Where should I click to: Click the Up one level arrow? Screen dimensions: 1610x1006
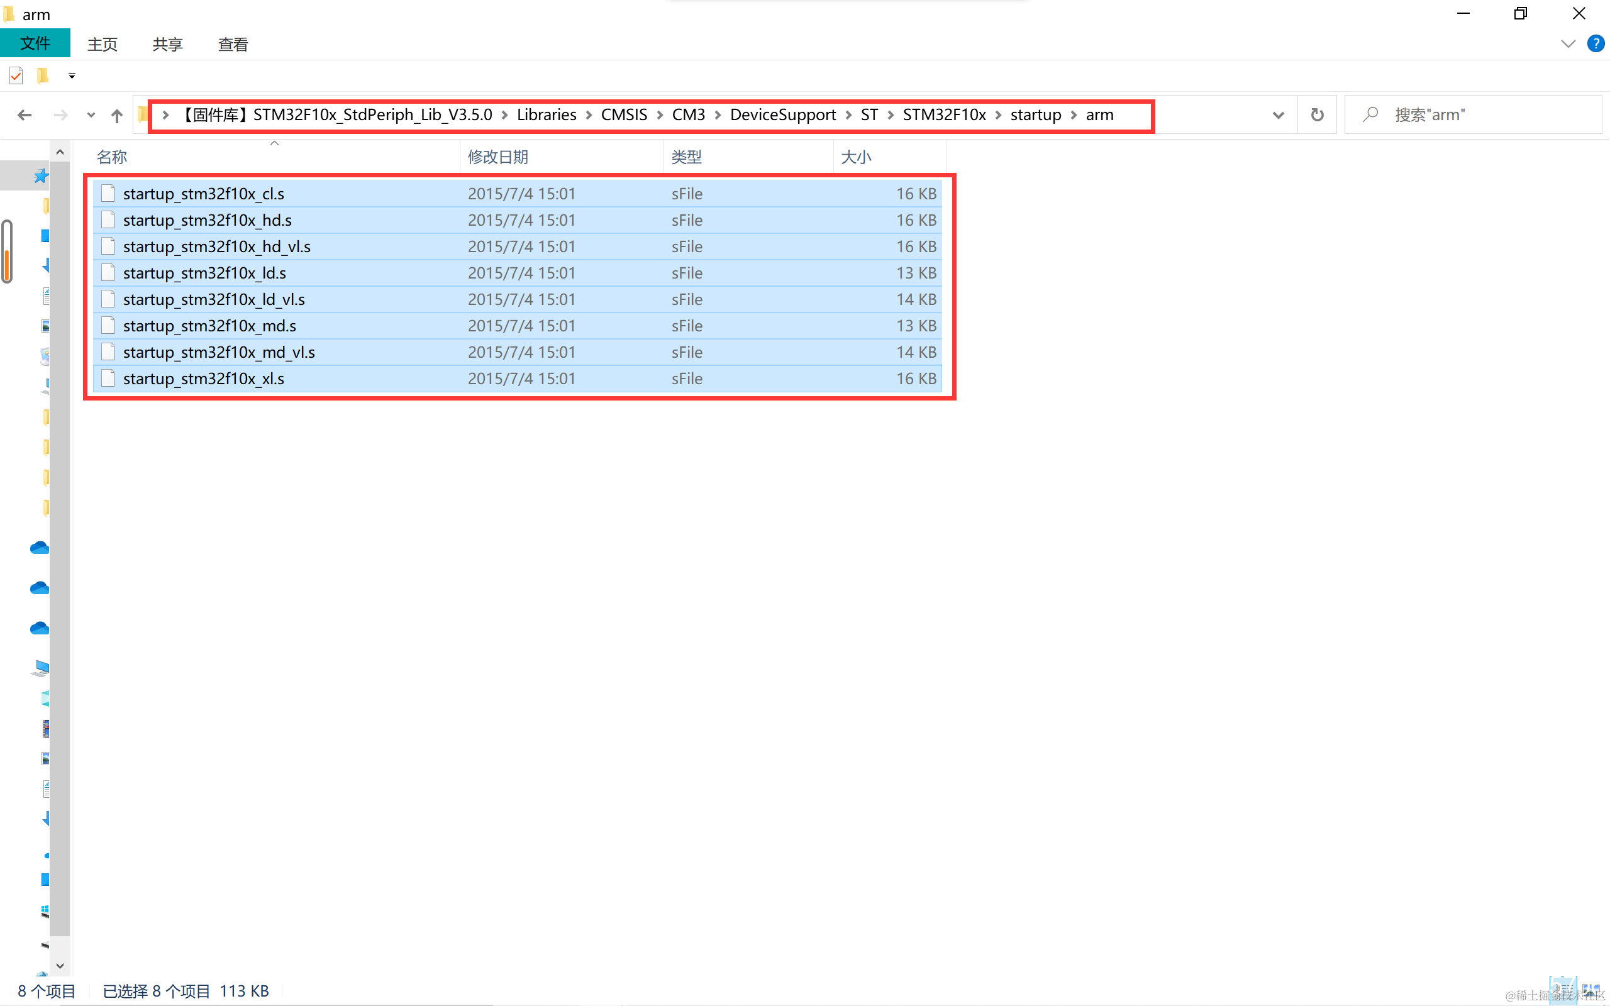tap(116, 115)
